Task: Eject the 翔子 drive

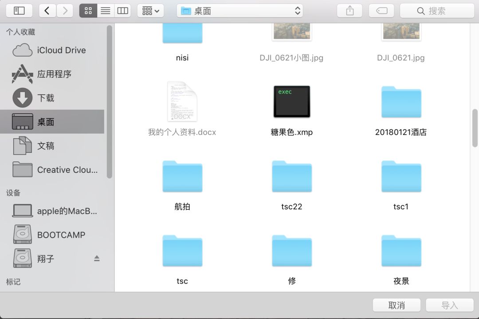Action: 97,259
